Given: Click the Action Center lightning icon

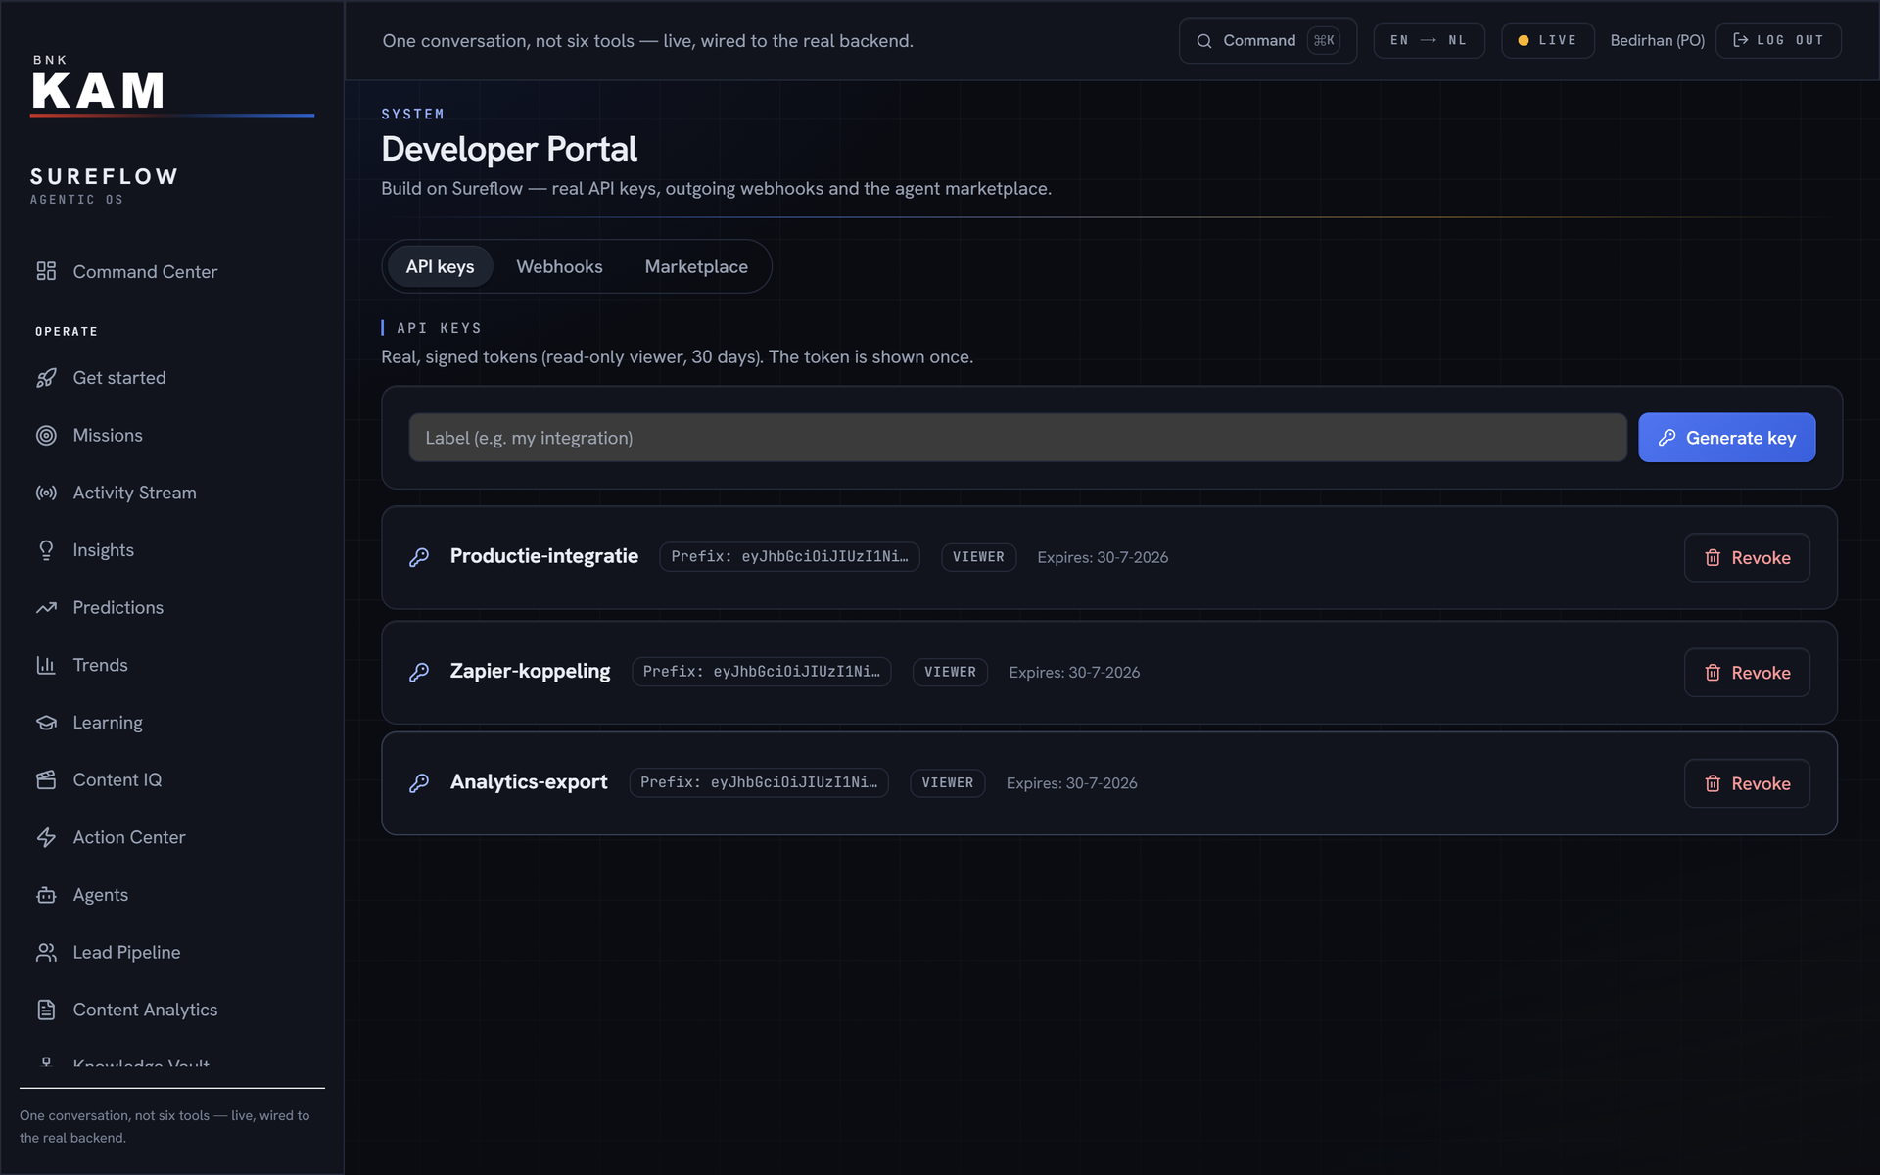Looking at the screenshot, I should (x=46, y=837).
